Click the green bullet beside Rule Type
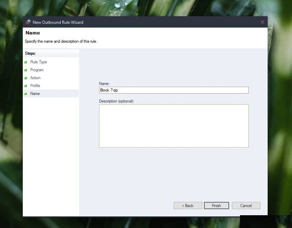 pos(26,62)
